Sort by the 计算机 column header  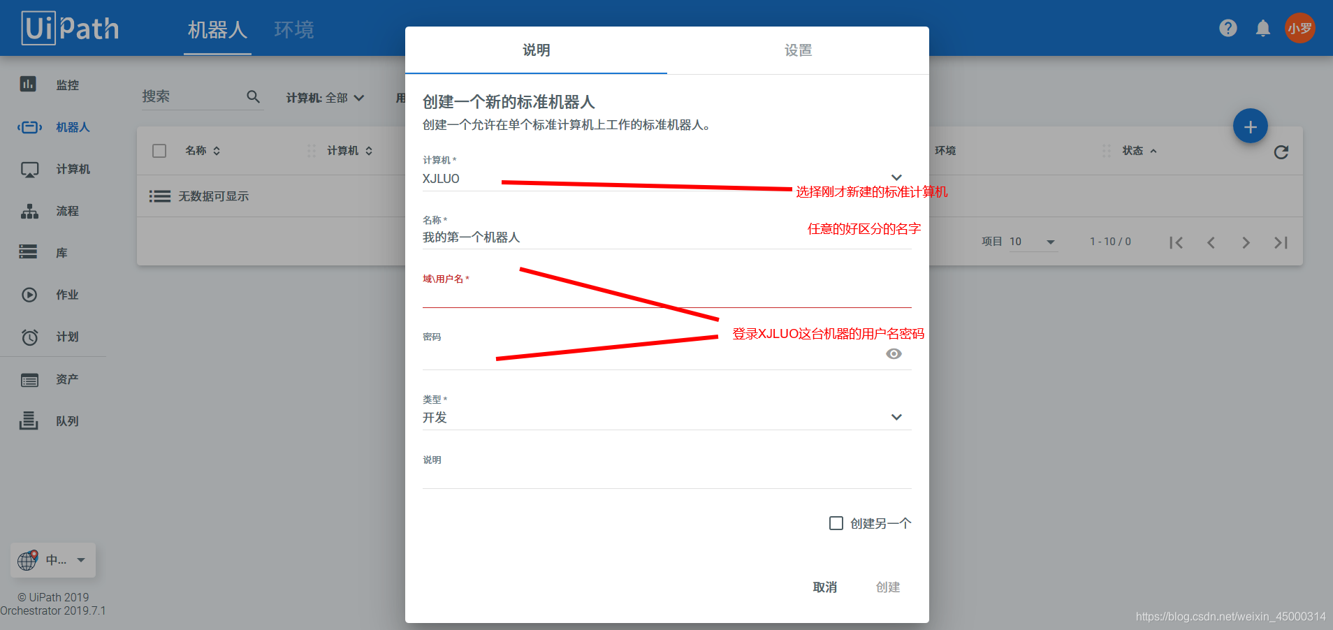[349, 151]
